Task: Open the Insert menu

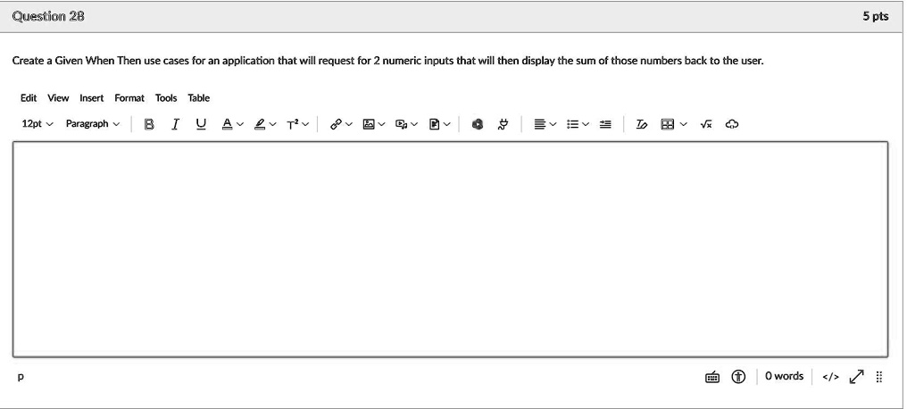Action: click(x=91, y=97)
